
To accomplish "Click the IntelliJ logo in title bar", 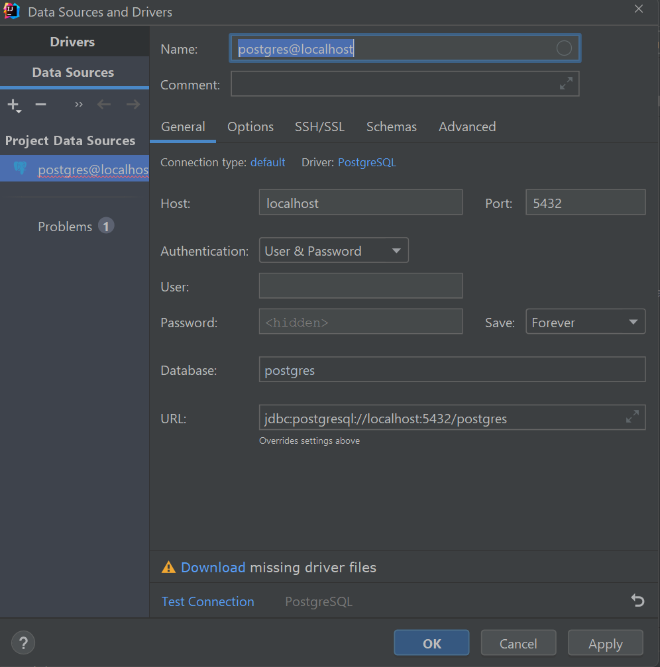I will tap(11, 11).
